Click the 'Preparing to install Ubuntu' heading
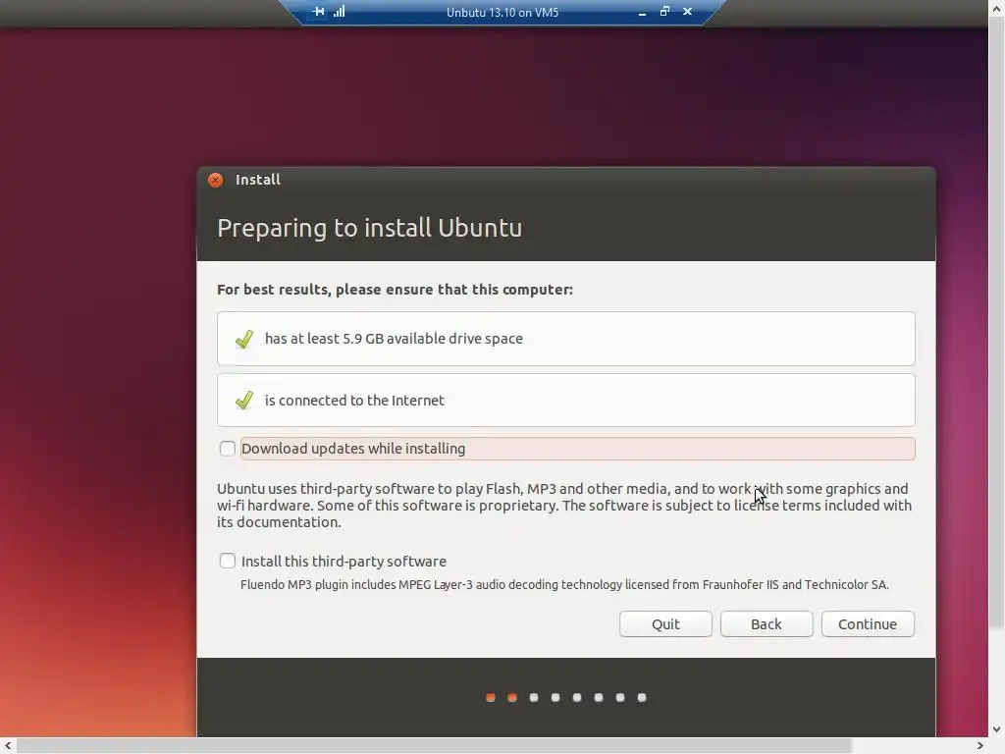The image size is (1005, 754). [370, 228]
